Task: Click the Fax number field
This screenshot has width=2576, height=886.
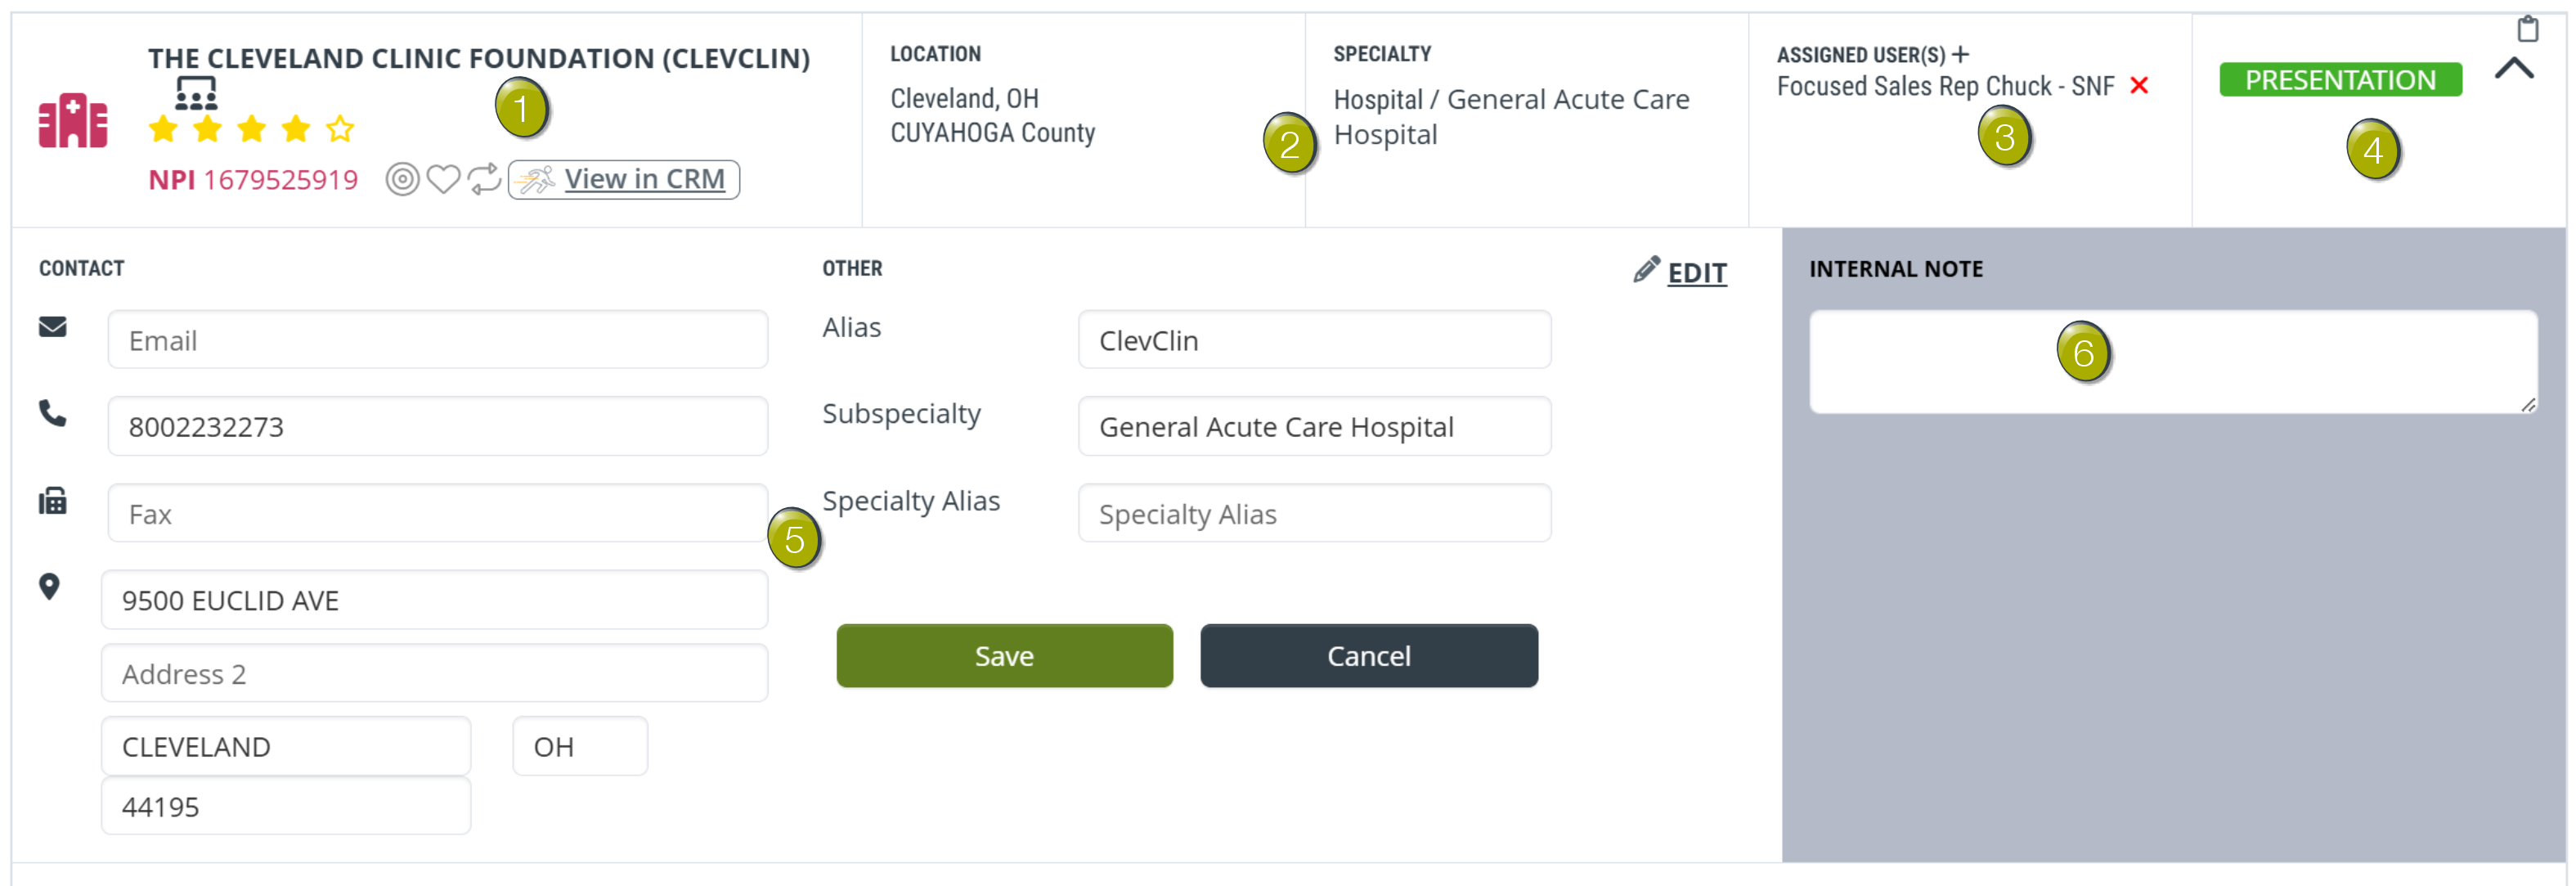Action: pos(438,514)
